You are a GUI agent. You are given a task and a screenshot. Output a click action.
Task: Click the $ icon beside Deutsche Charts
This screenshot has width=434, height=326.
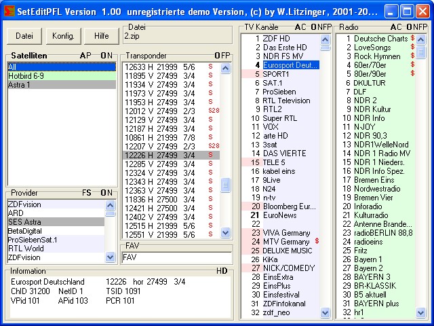412,39
